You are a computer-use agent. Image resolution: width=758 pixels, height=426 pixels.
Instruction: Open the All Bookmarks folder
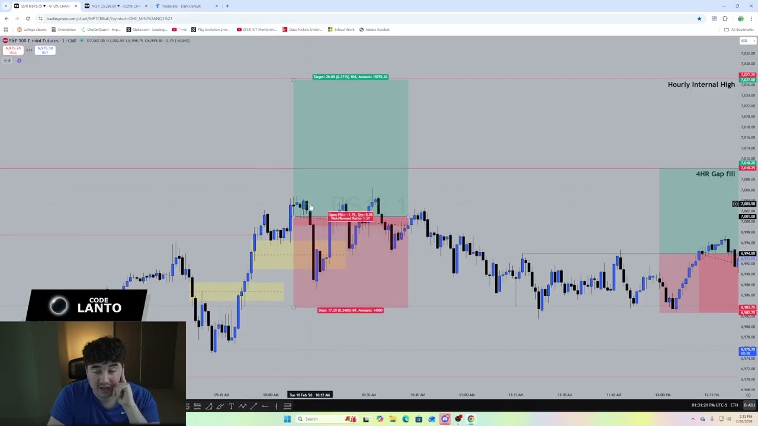[x=738, y=29]
